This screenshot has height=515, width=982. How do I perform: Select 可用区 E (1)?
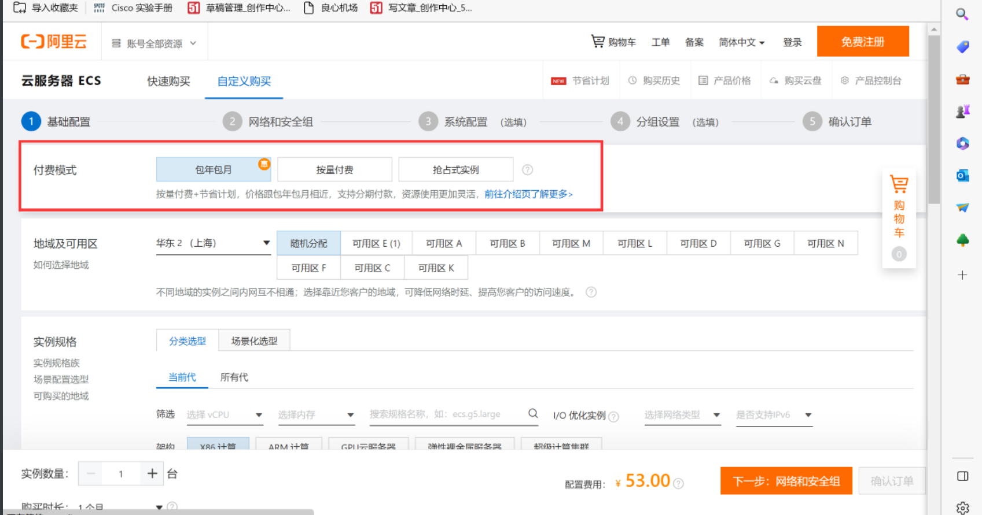click(x=376, y=243)
